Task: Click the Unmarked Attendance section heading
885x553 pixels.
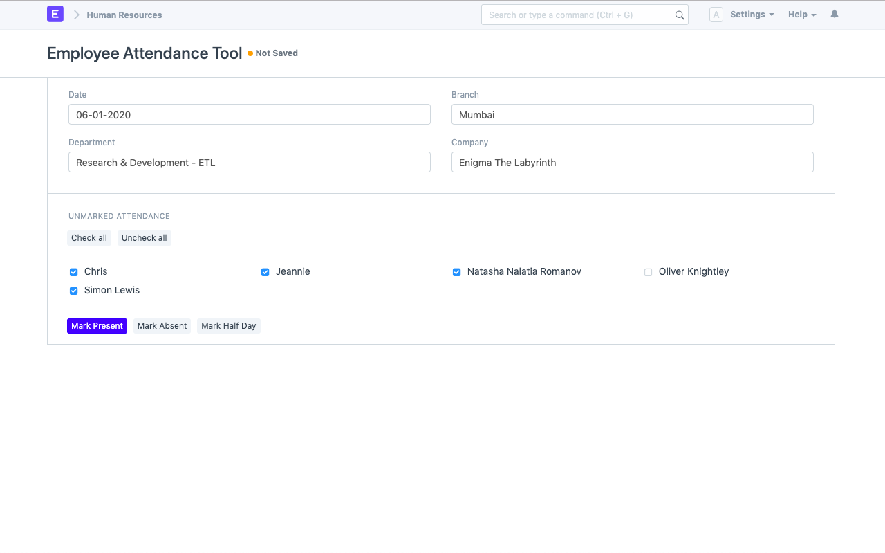Action: (x=119, y=217)
